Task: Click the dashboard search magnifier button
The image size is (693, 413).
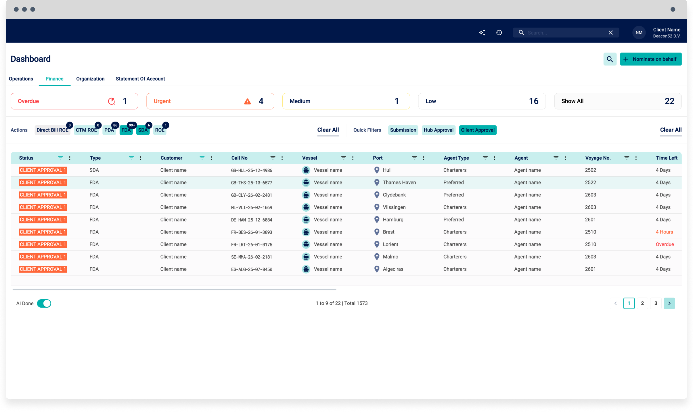Action: coord(610,59)
